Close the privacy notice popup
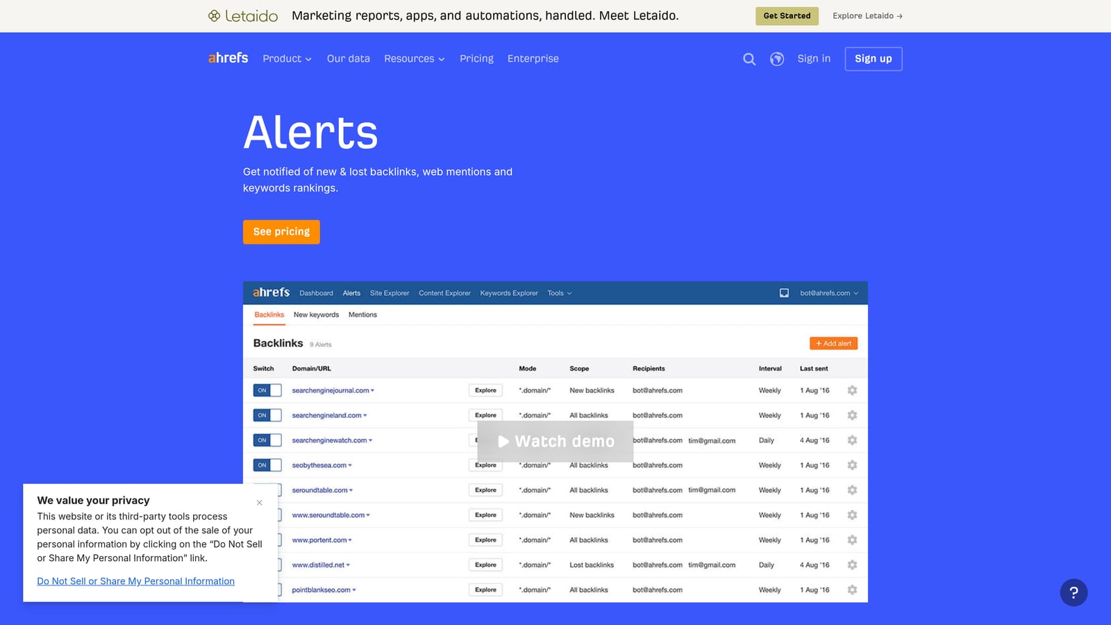 pyautogui.click(x=260, y=502)
